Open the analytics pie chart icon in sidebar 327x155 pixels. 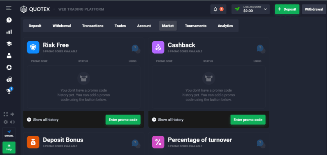pyautogui.click(x=9, y=67)
